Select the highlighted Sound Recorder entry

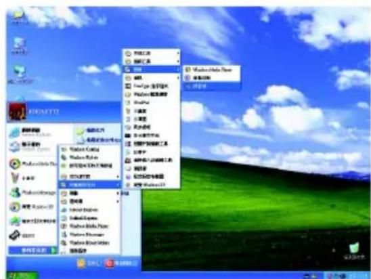point(212,87)
